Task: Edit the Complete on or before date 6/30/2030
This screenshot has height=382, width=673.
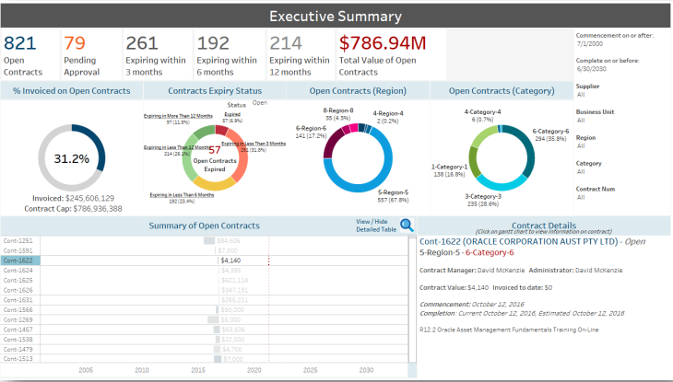Action: [x=592, y=69]
